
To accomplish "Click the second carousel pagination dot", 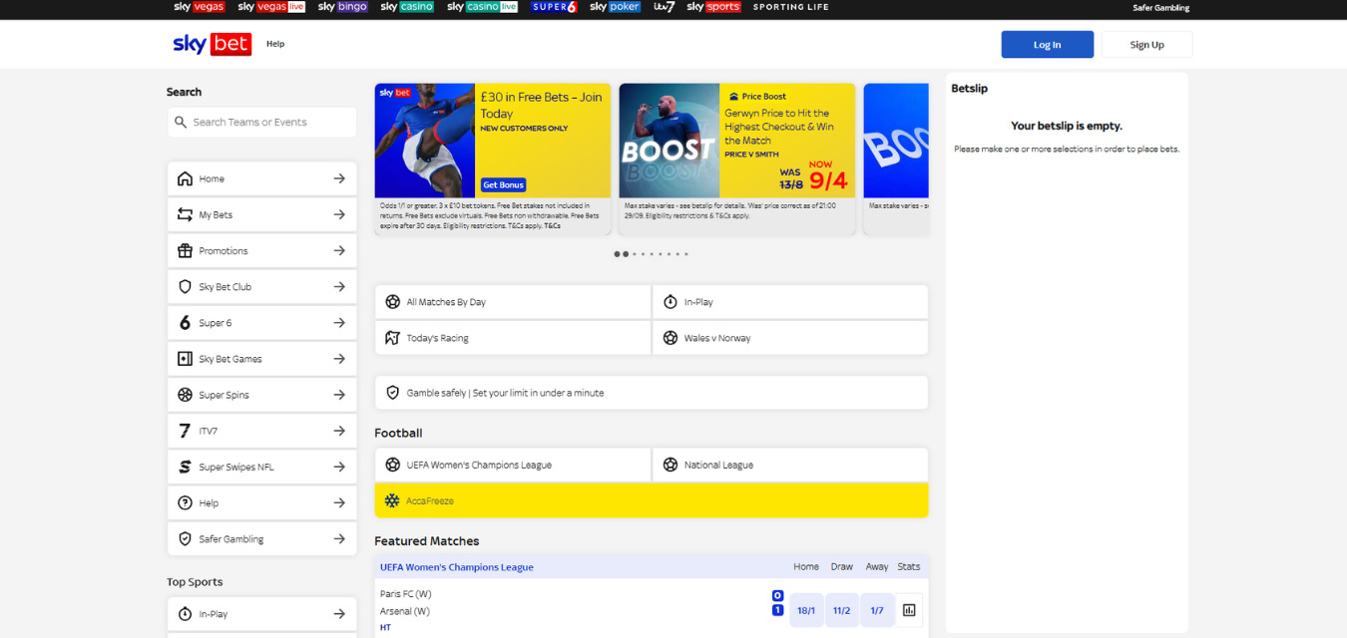I will (626, 254).
